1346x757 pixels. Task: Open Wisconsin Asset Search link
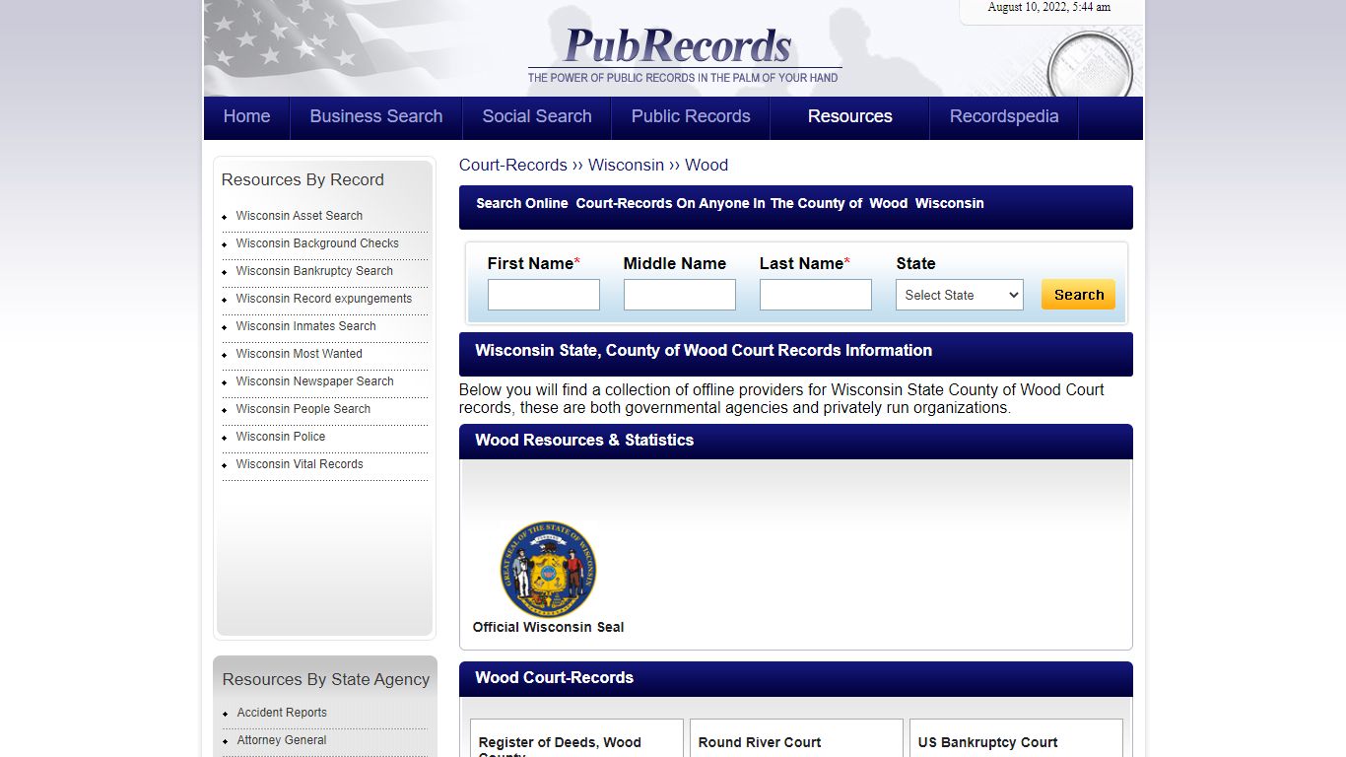click(300, 216)
